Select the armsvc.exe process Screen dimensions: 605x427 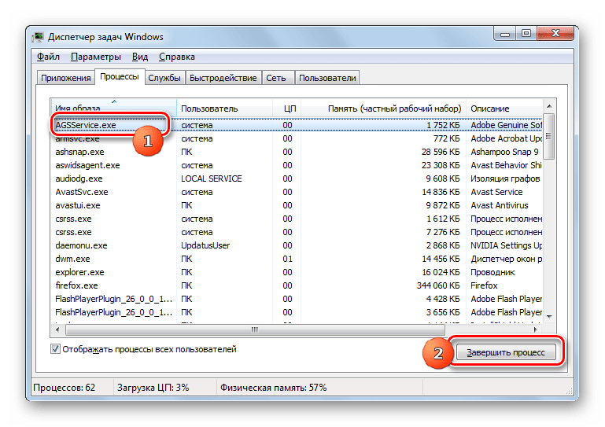(x=297, y=138)
